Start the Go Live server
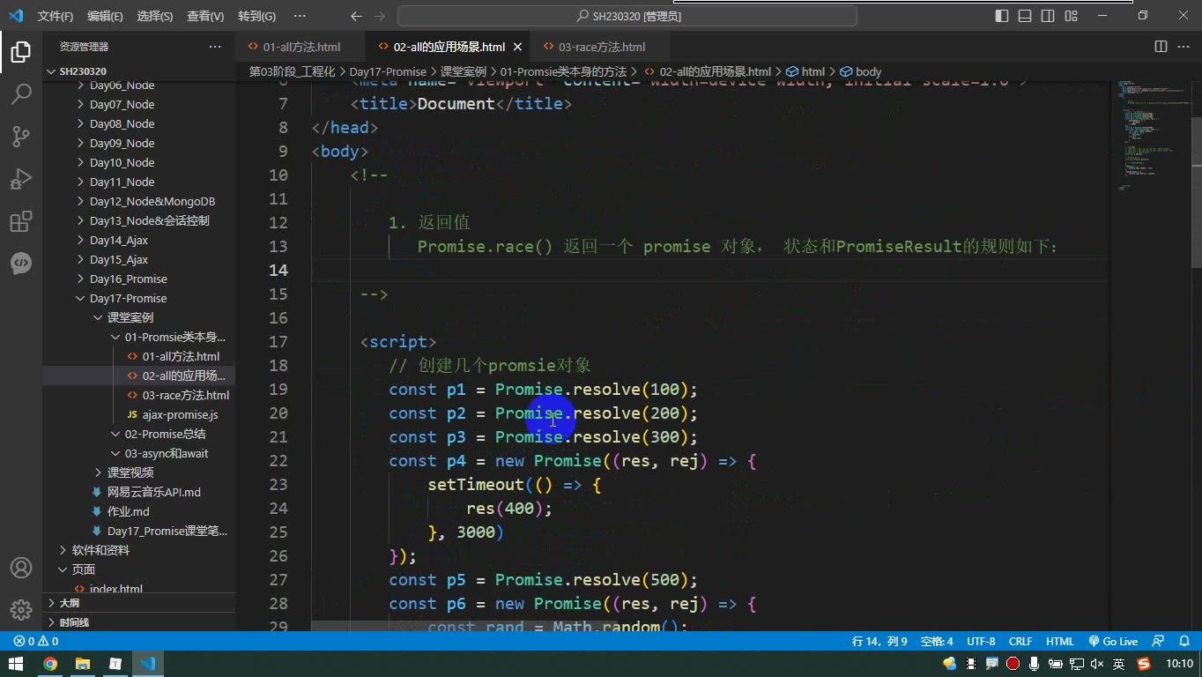 point(1113,642)
